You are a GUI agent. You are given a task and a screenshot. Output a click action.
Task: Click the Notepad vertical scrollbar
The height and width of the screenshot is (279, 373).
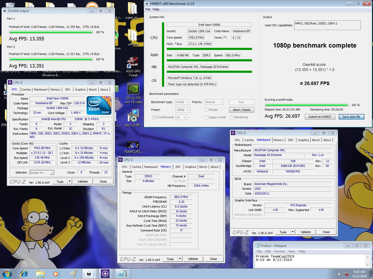(368, 261)
